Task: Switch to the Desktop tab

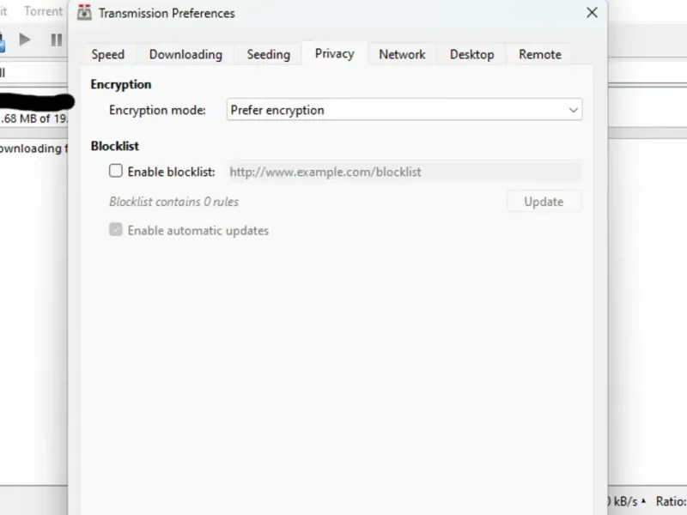Action: click(472, 54)
